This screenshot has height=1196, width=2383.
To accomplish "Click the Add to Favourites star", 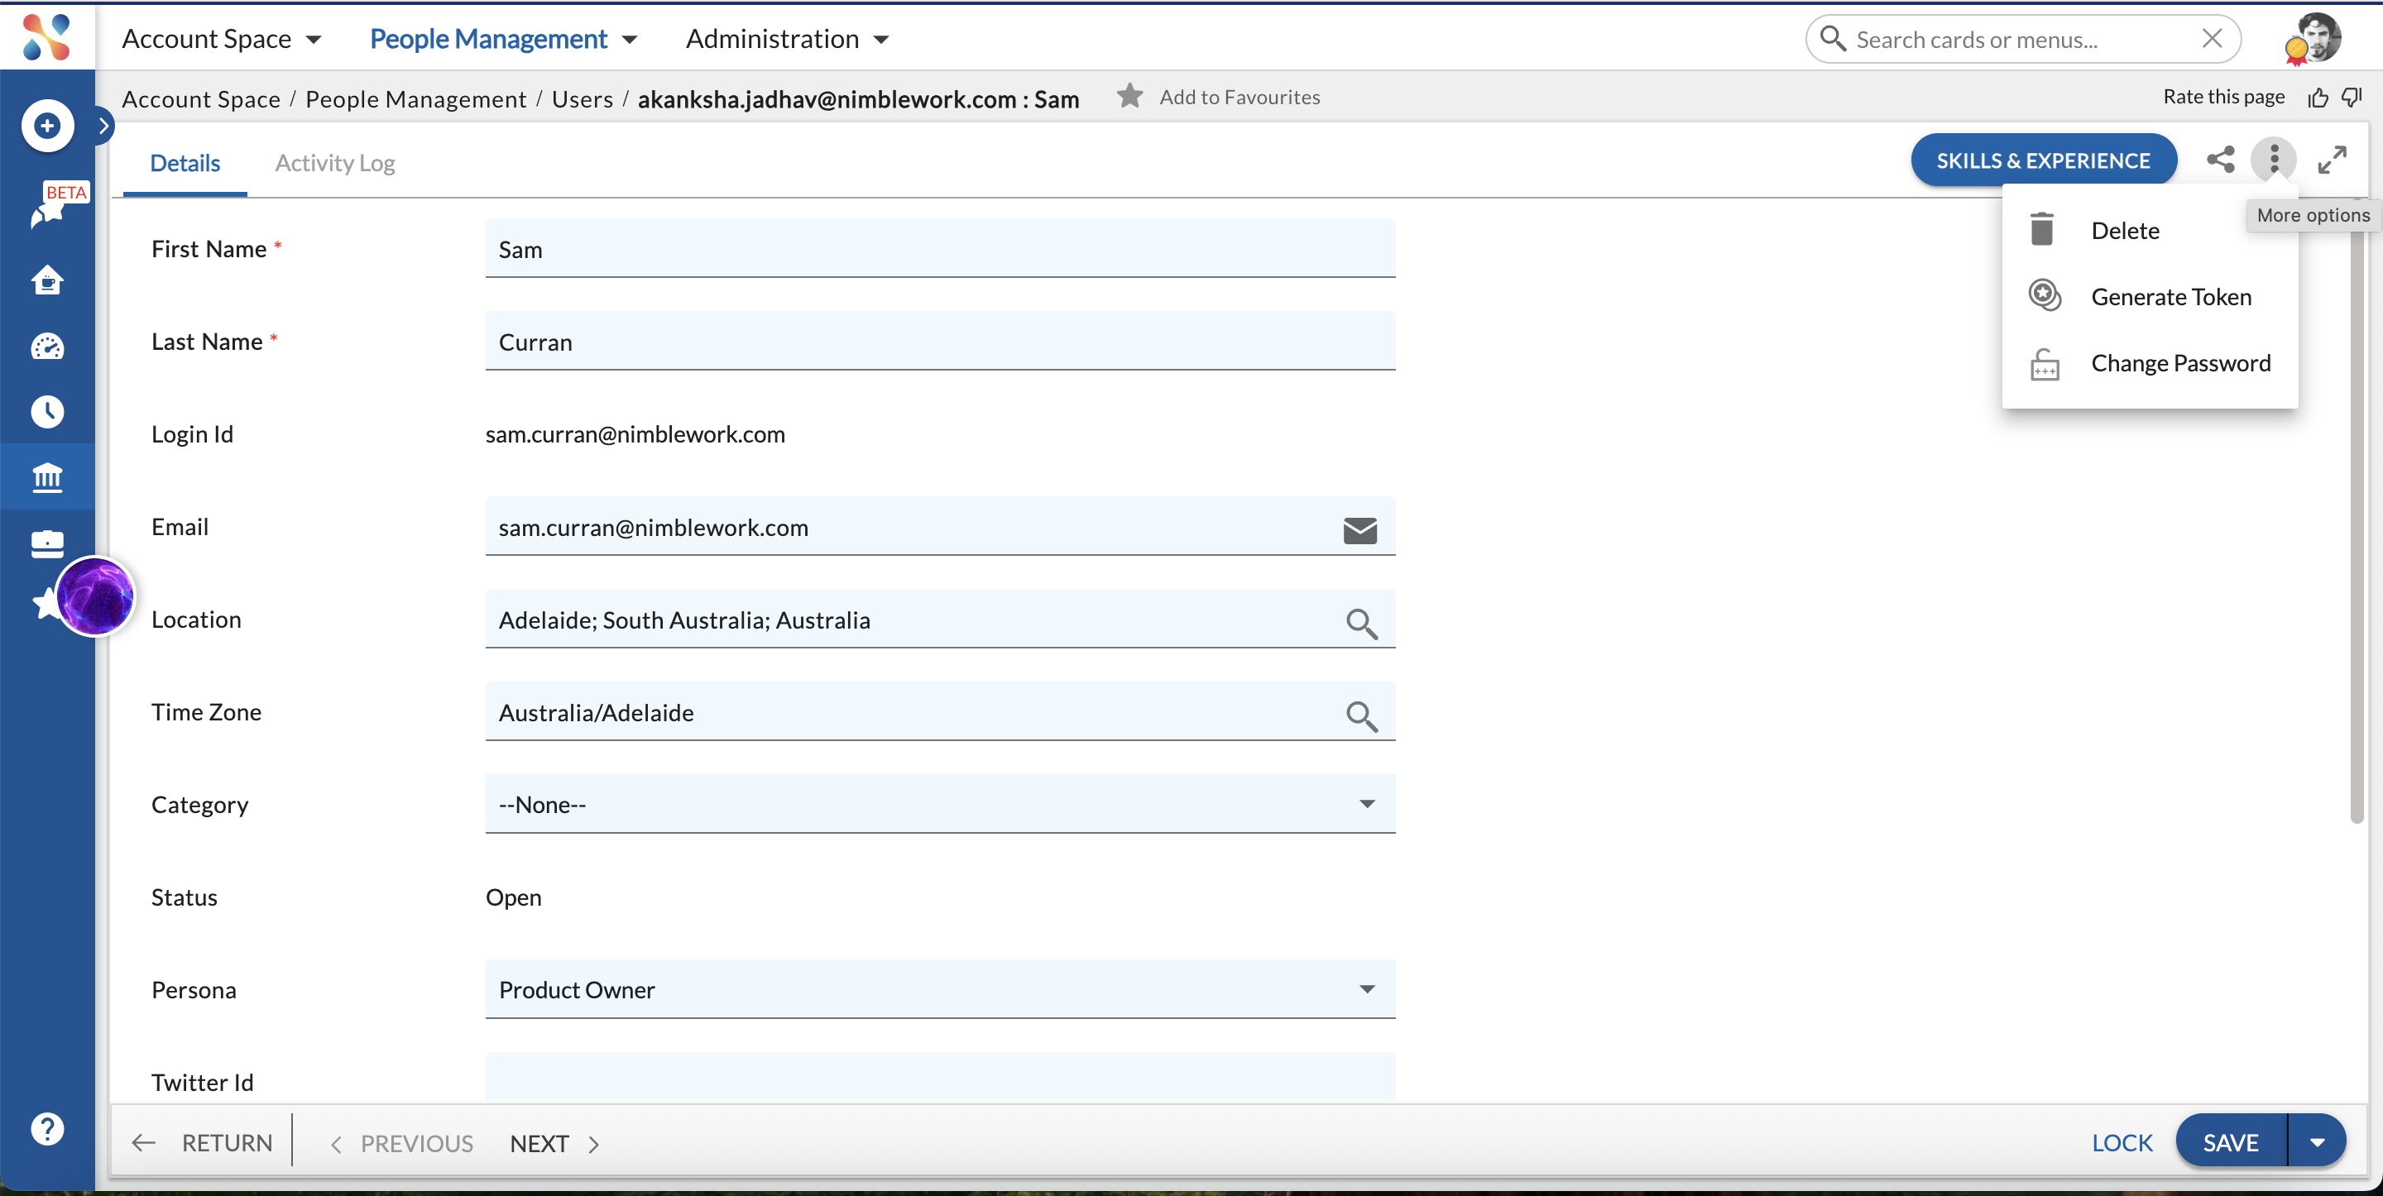I will point(1129,96).
